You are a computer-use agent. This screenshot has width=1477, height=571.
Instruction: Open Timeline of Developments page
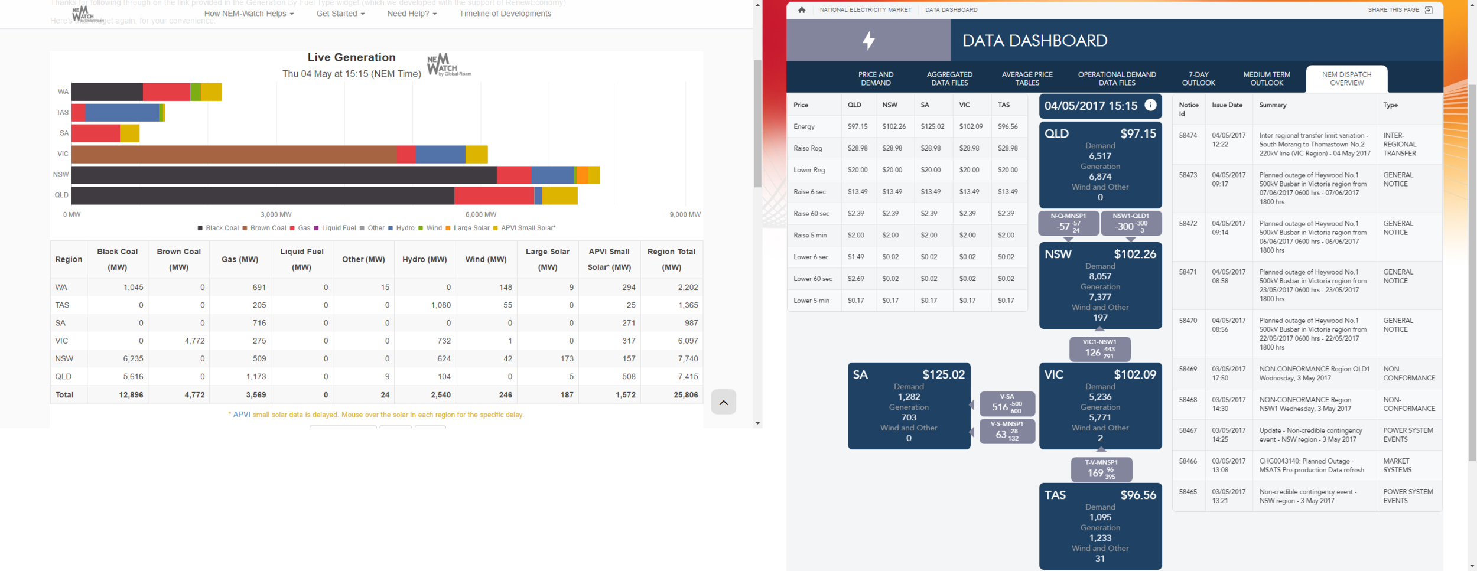[x=505, y=14]
